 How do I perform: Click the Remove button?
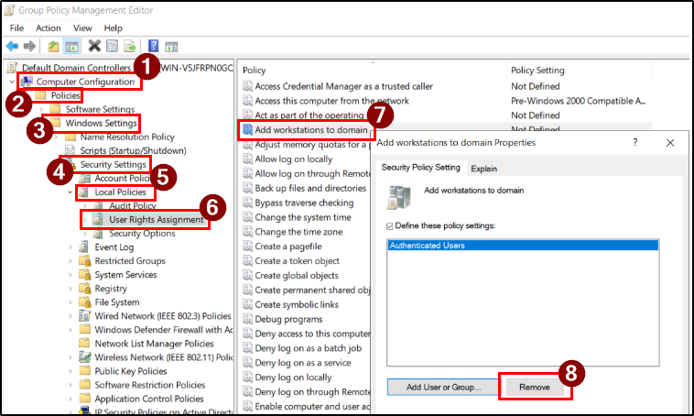pos(535,387)
